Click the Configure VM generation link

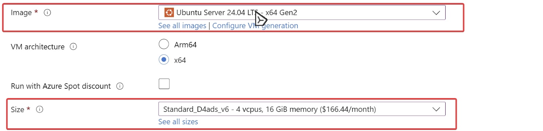255,26
